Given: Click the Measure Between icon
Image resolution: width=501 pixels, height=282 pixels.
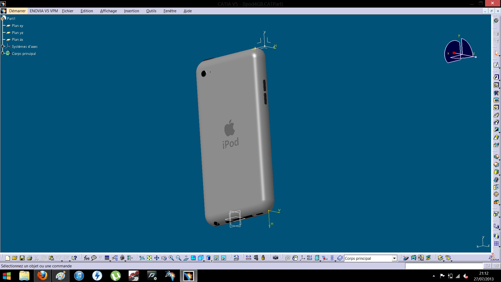Looking at the screenshot, I should click(x=248, y=258).
